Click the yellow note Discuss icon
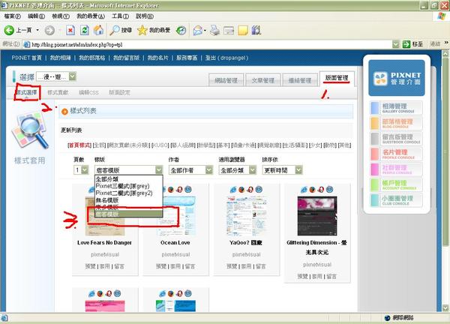 (x=243, y=30)
